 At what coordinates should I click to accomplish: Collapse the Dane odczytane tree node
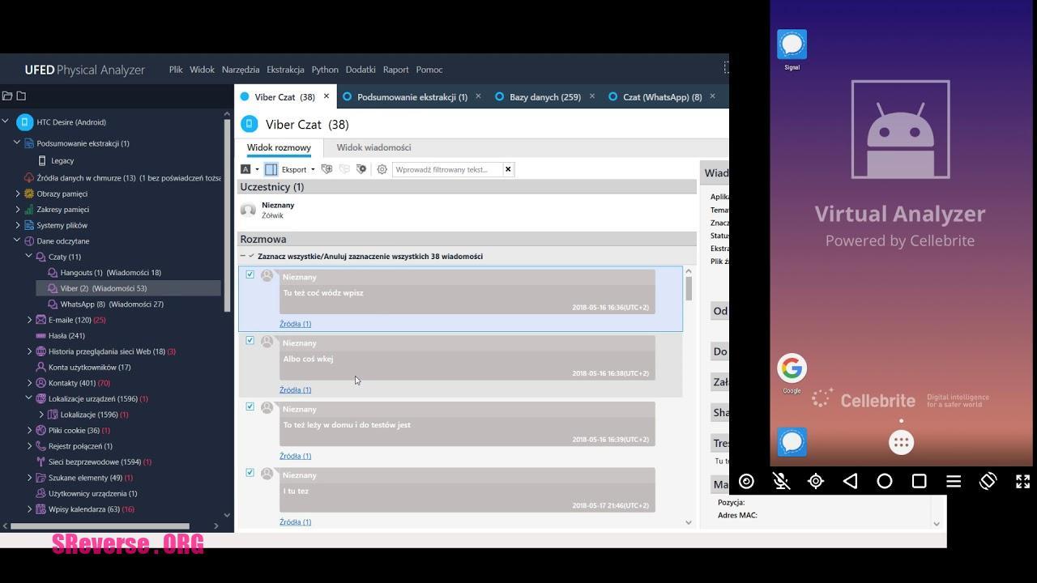17,240
